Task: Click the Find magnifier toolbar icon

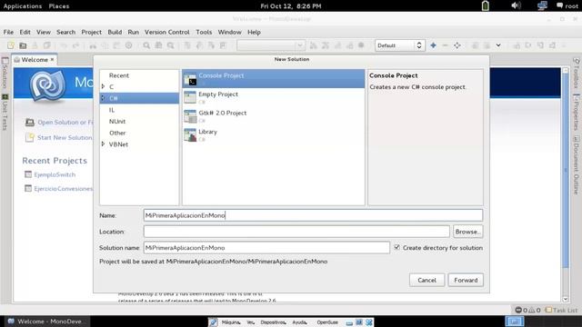Action: (146, 45)
